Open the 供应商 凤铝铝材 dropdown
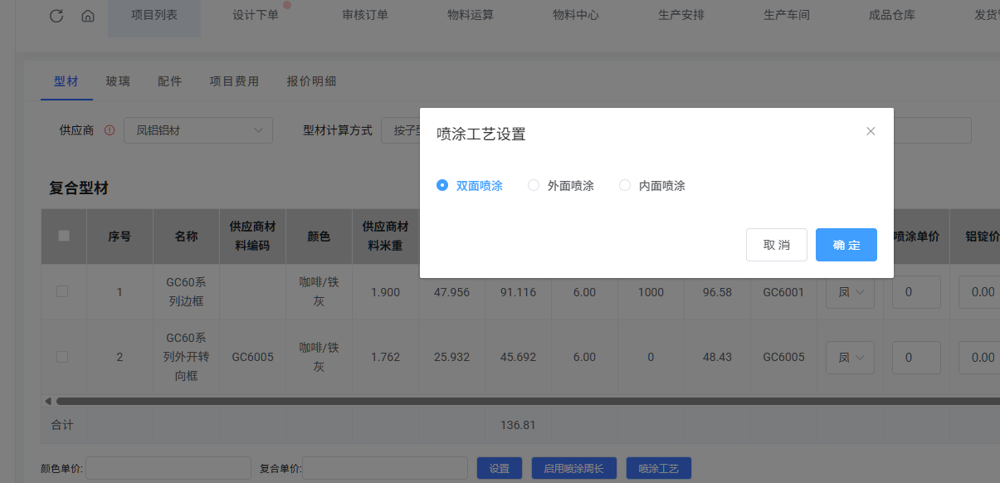 [198, 130]
